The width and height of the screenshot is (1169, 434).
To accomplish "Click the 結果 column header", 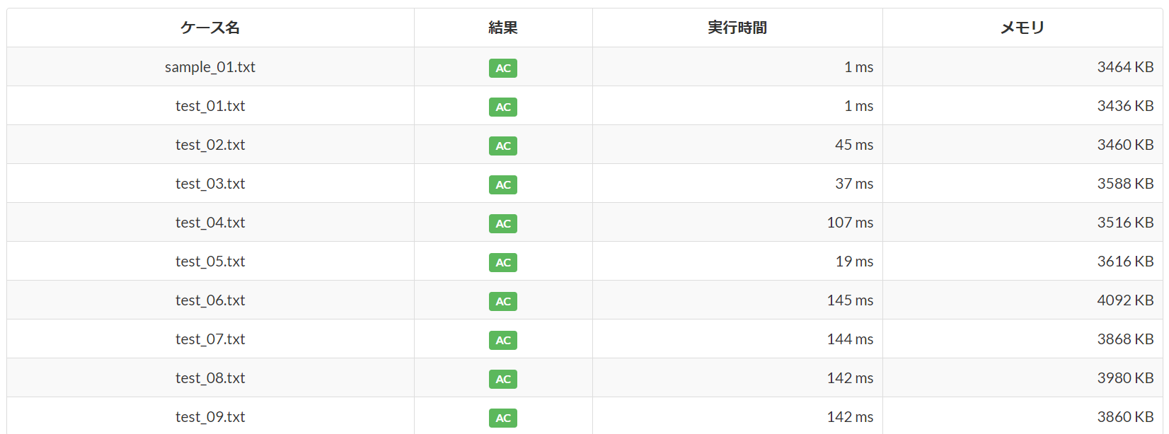I will [503, 28].
